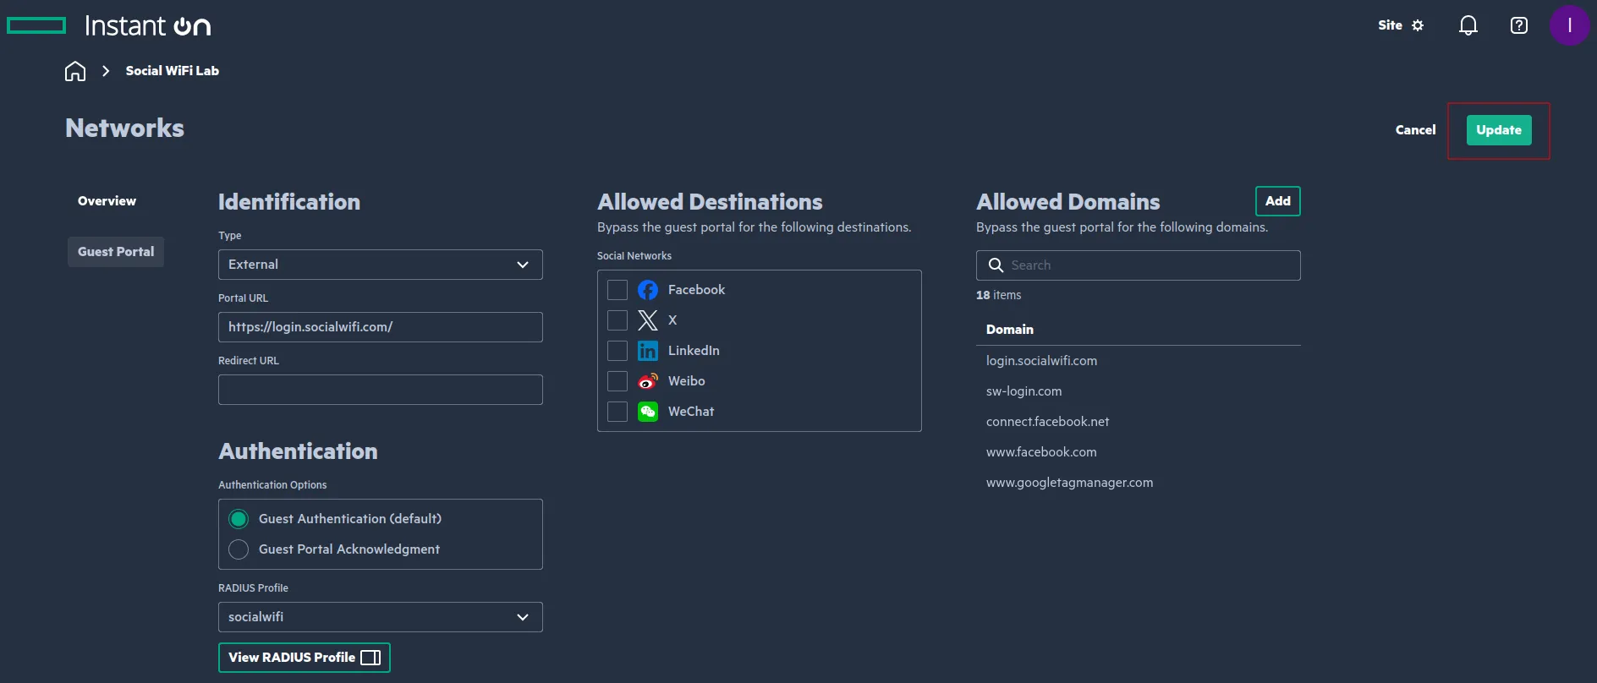This screenshot has height=683, width=1597.
Task: Tick the X social network checkbox
Action: (x=617, y=320)
